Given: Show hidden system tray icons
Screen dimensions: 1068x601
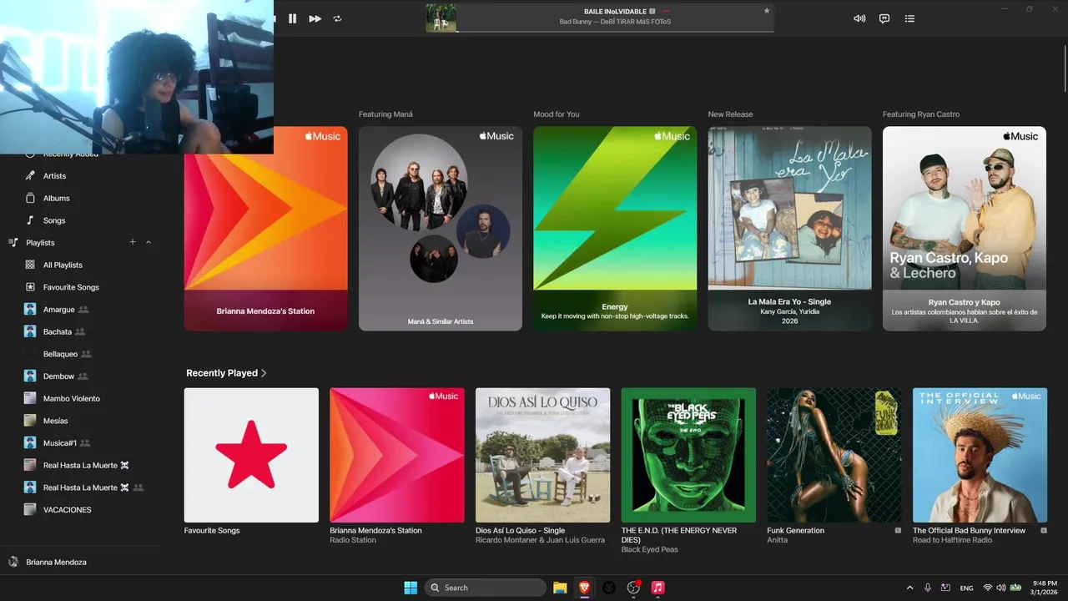Looking at the screenshot, I should coord(909,588).
